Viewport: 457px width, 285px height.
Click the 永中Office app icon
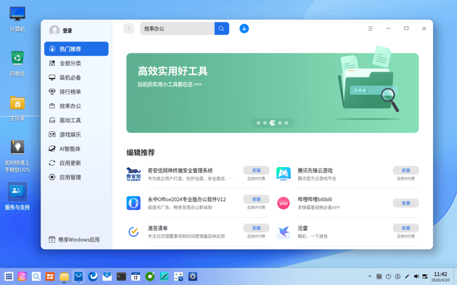(133, 203)
